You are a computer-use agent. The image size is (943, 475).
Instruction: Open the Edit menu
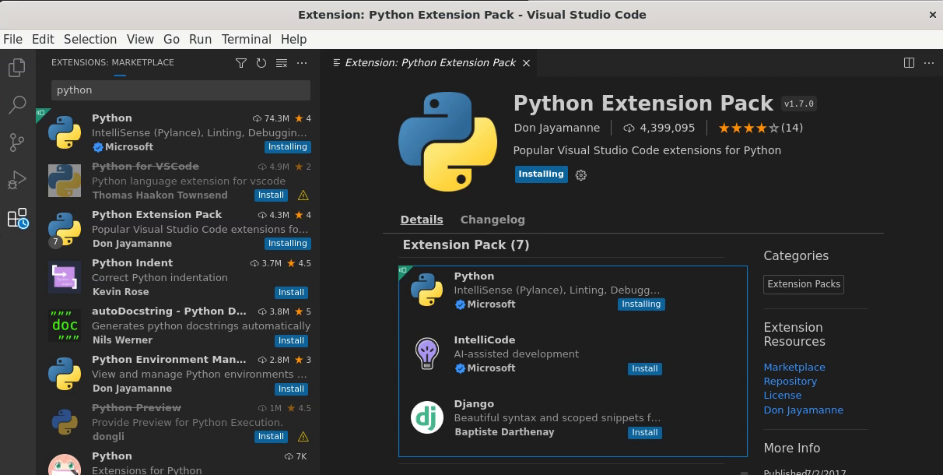click(x=43, y=39)
